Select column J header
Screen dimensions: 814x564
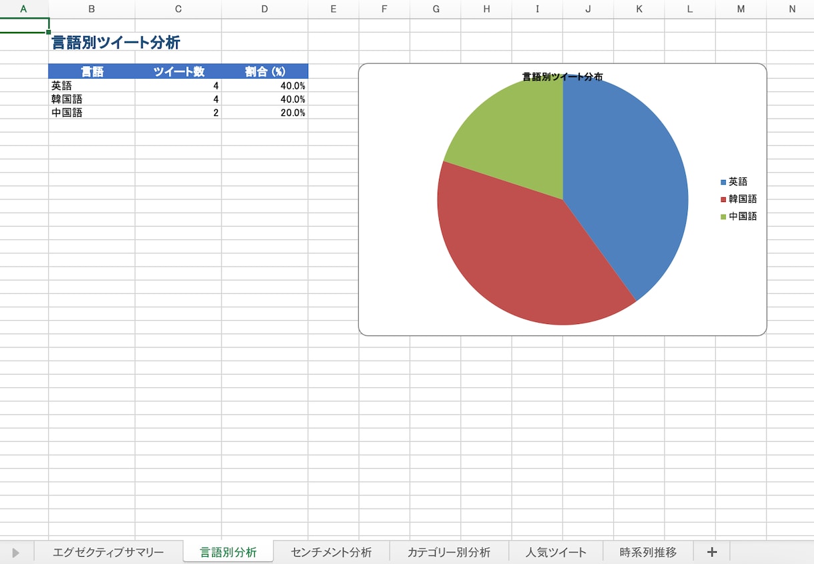coord(588,9)
